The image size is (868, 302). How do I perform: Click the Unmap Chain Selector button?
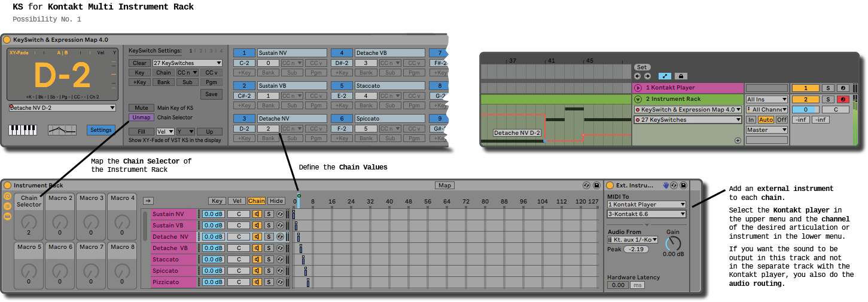[141, 118]
